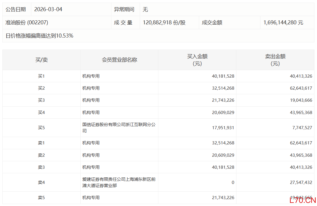Click the 日价格涨幅偏离值达到10.53% description text
The height and width of the screenshot is (206, 317).
[39, 36]
